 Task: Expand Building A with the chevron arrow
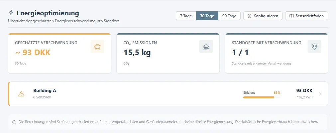[320, 94]
